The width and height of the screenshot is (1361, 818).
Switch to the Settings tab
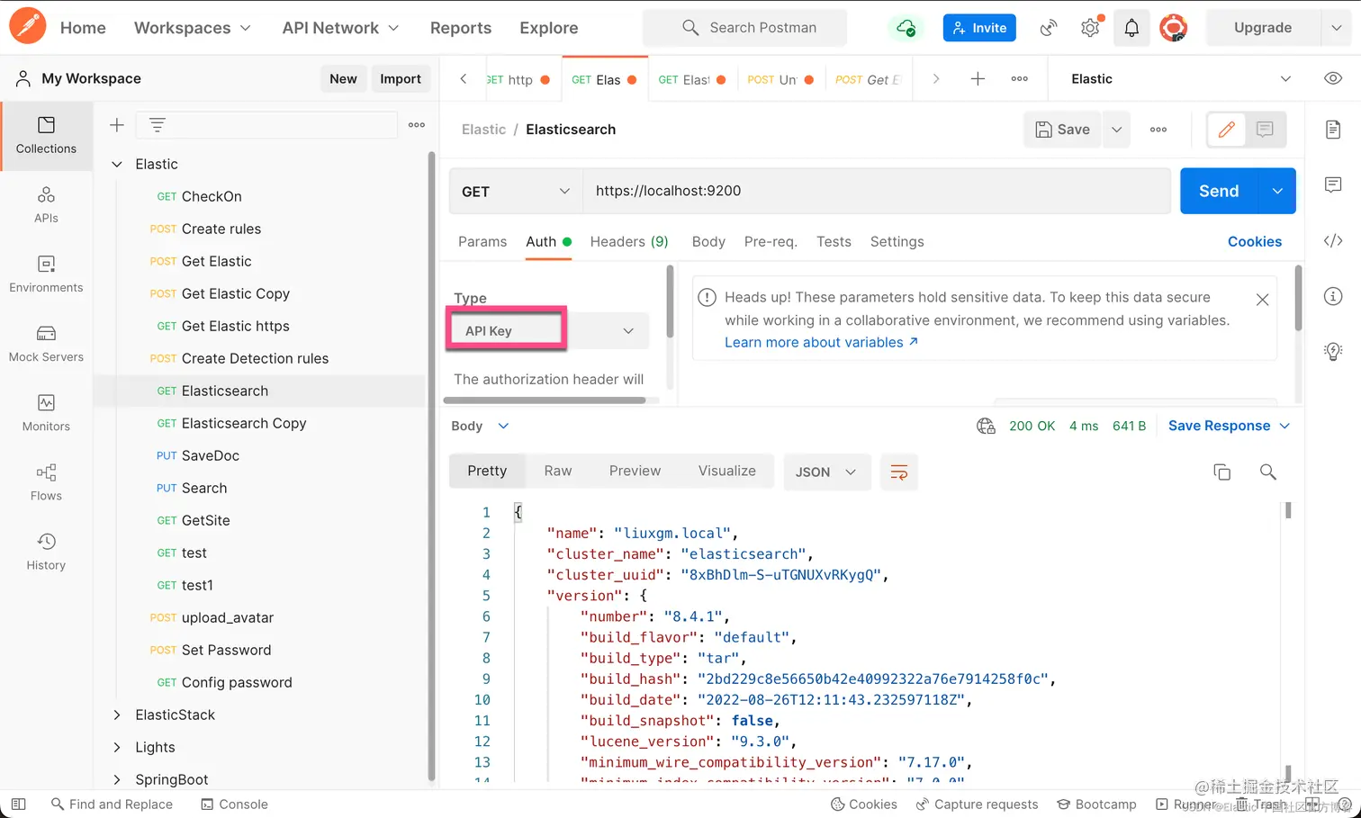click(897, 241)
